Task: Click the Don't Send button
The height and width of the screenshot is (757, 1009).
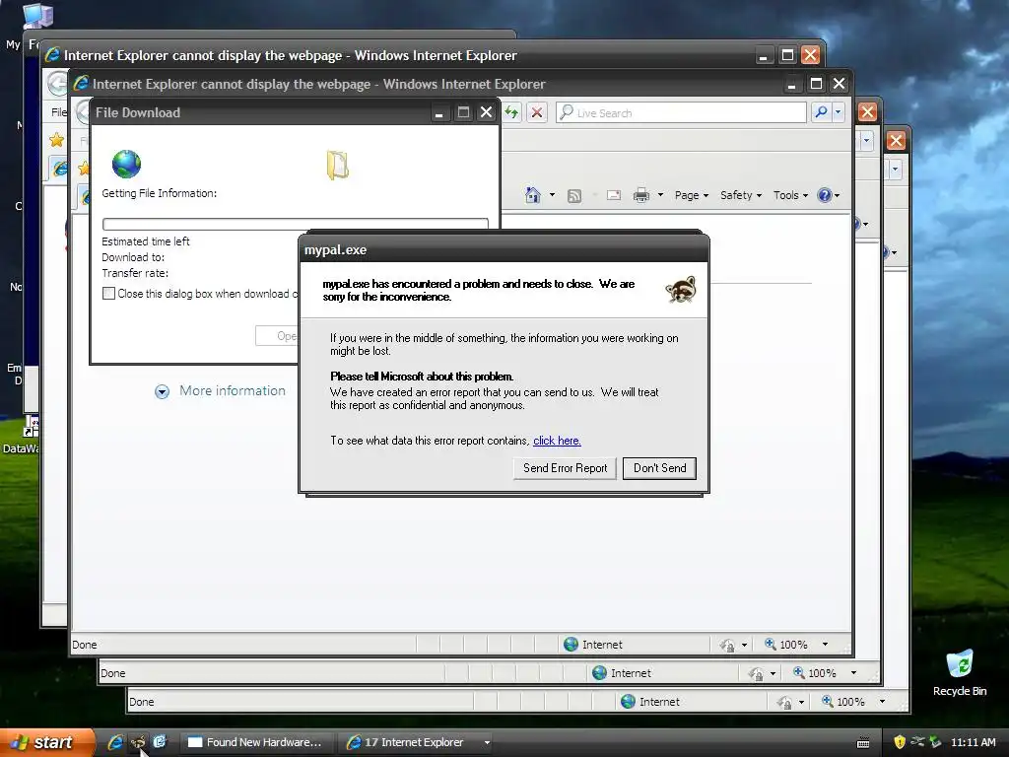Action: pyautogui.click(x=659, y=468)
